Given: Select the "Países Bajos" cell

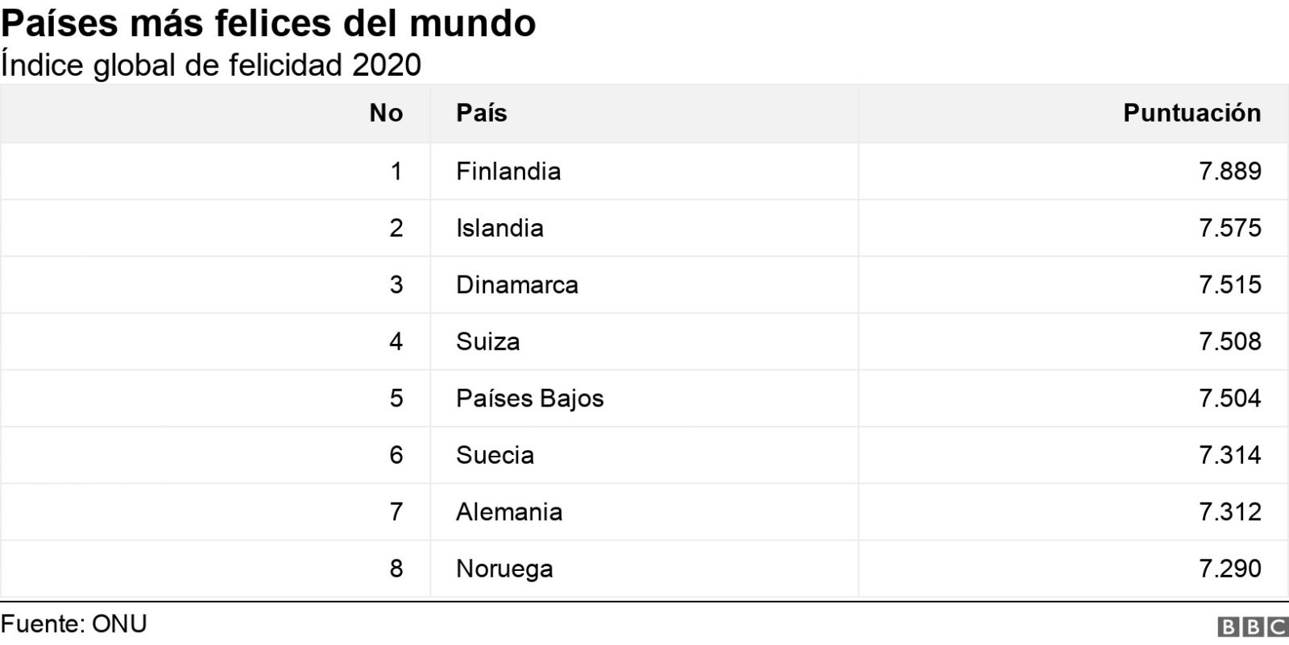Looking at the screenshot, I should coord(529,399).
